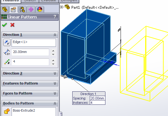Cancel the pattern with red X
Viewport: 168px width, 116px height.
(12, 25)
